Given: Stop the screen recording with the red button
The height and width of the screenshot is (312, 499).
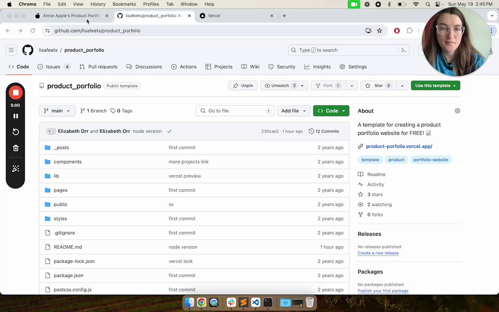Looking at the screenshot, I should click(x=15, y=93).
